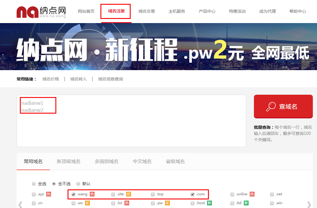
Task: Click into the bulk domain name textarea
Action: tap(131, 121)
